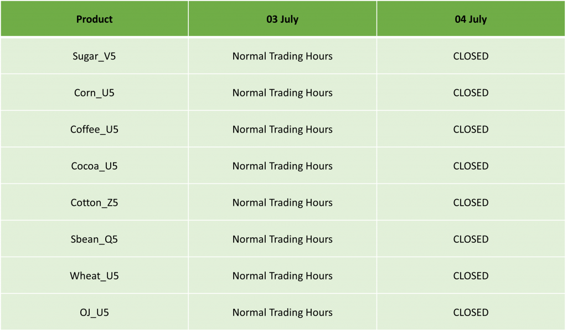The image size is (567, 331).
Task: Select the 03 July column header
Action: (x=282, y=19)
